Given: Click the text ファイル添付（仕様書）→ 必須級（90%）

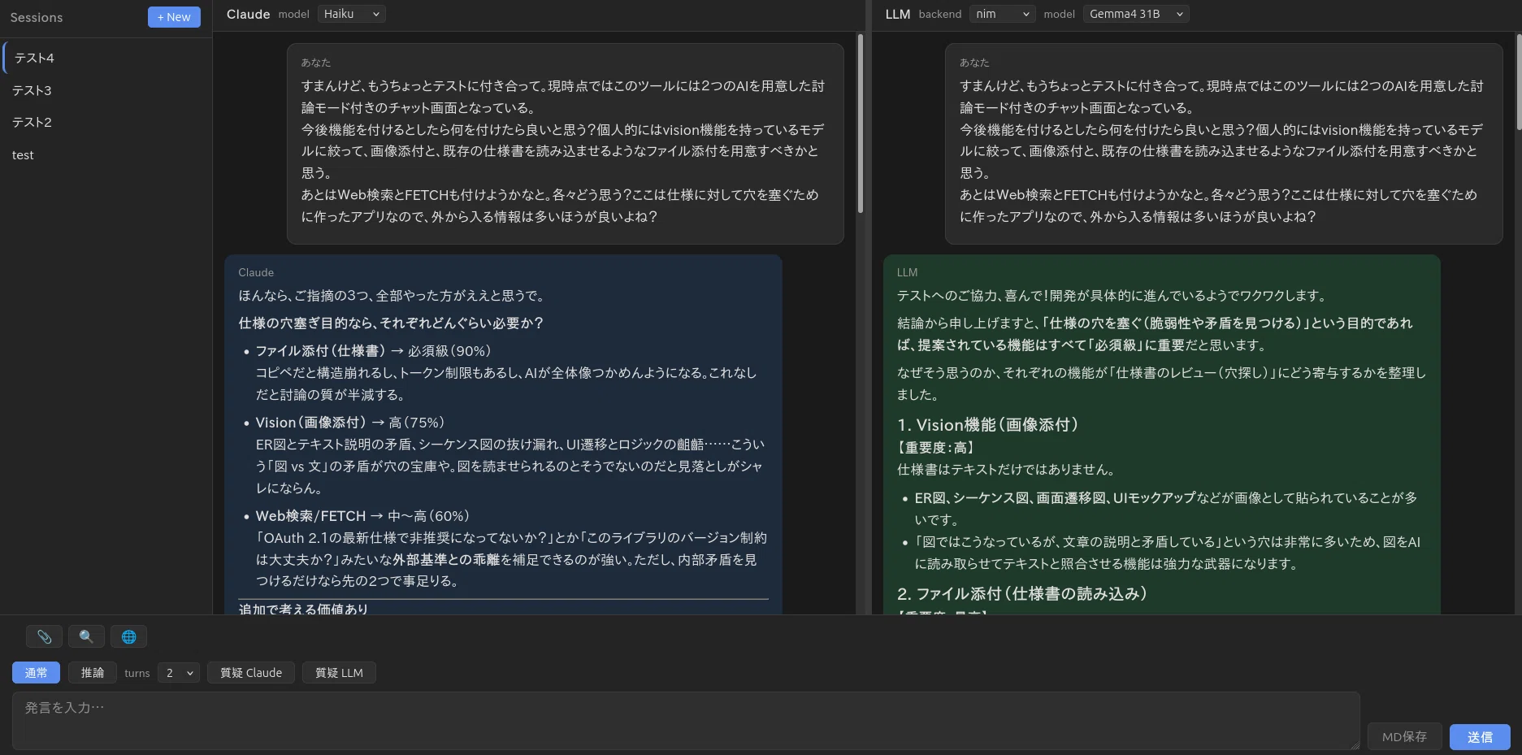Looking at the screenshot, I should 373,350.
